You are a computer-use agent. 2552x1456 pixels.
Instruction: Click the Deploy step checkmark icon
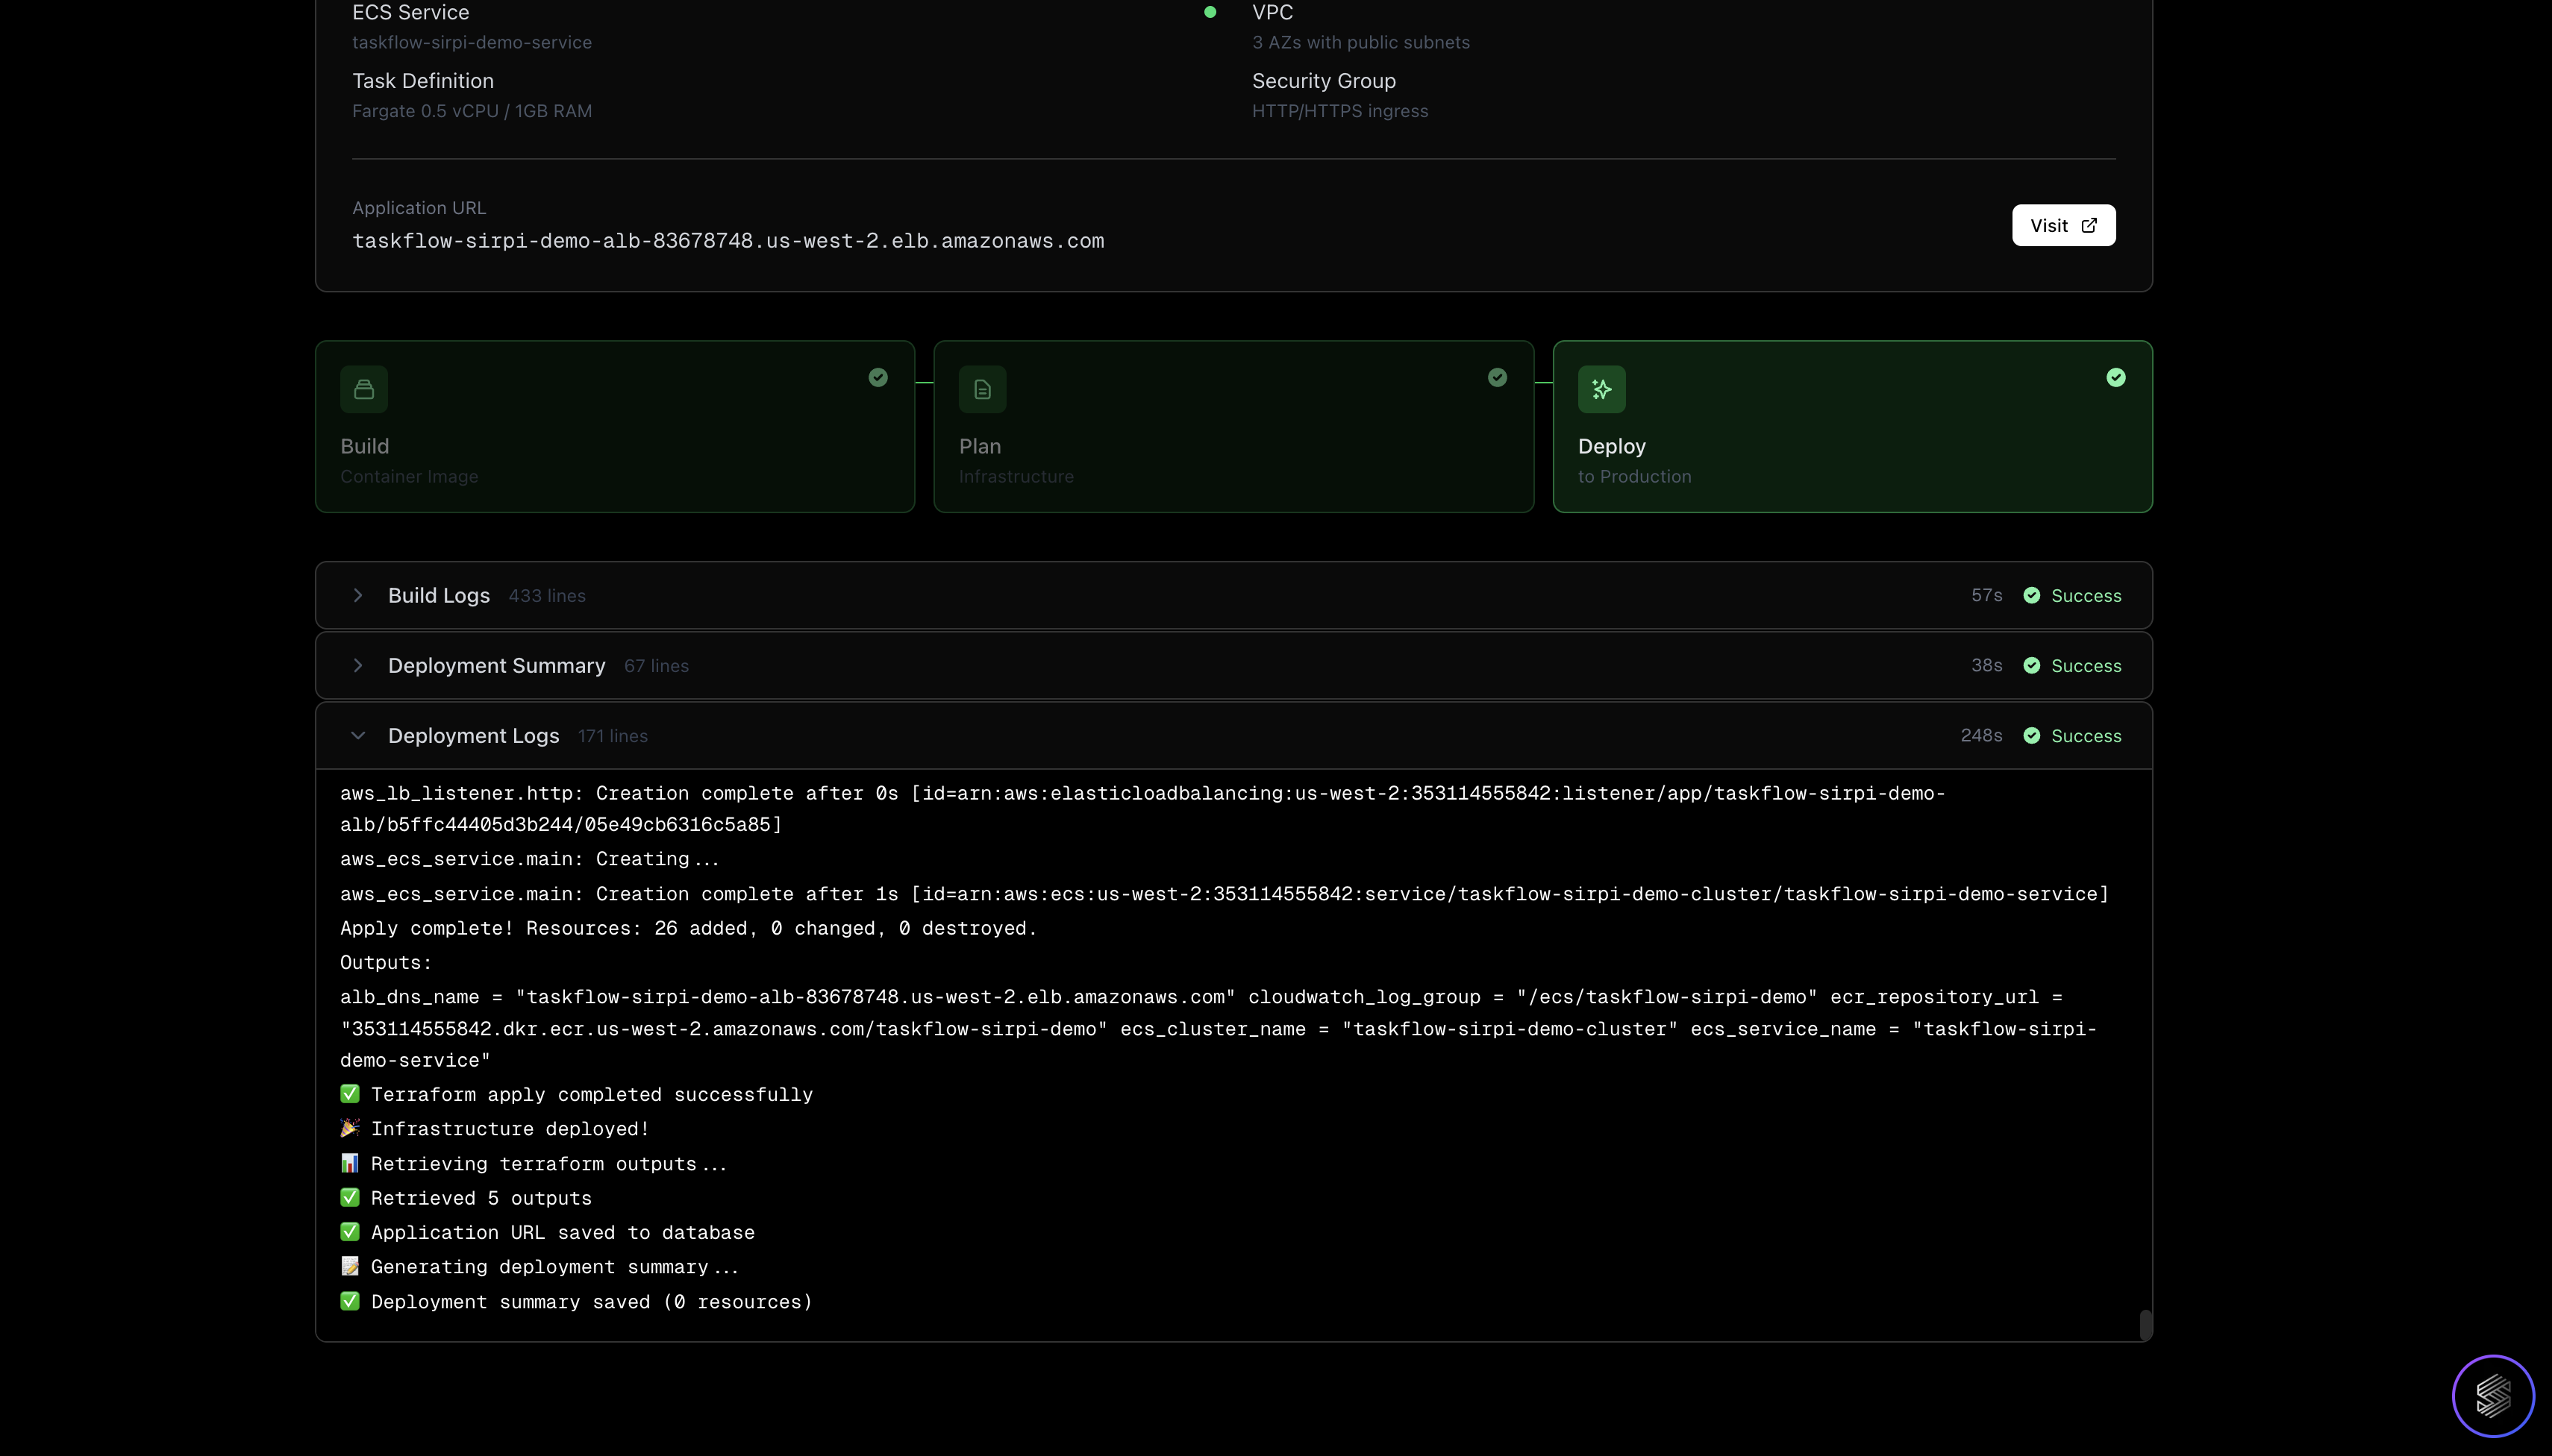pyautogui.click(x=2115, y=377)
